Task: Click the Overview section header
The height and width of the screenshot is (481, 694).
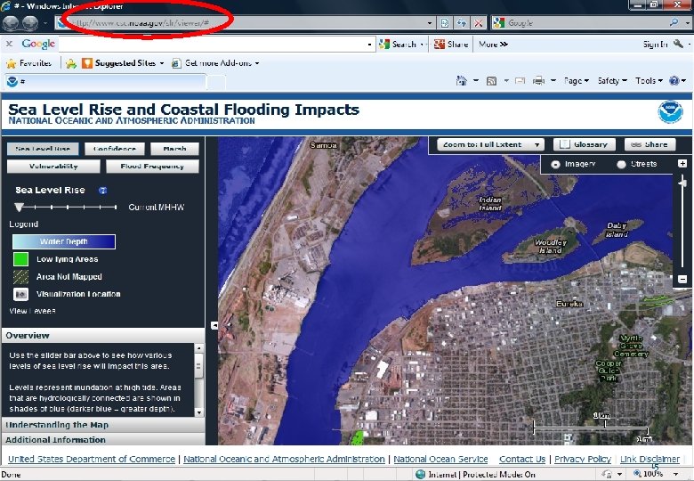Action: tap(103, 335)
